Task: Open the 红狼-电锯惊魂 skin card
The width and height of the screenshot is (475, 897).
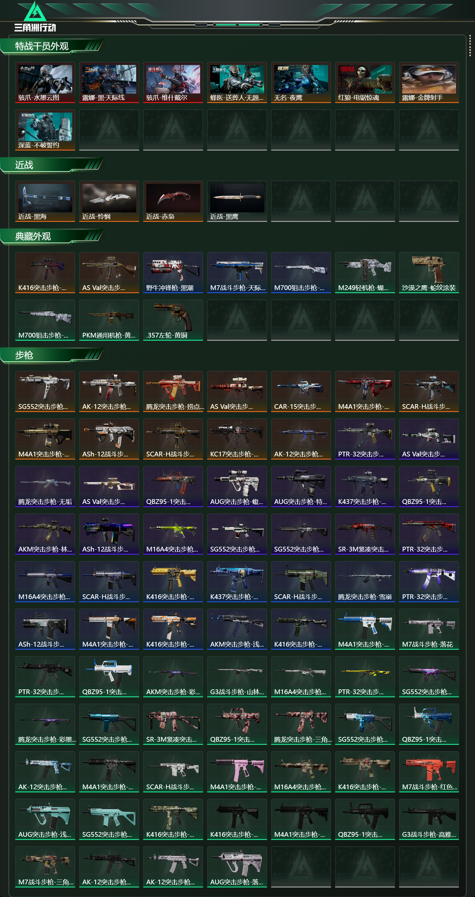Action: point(365,82)
